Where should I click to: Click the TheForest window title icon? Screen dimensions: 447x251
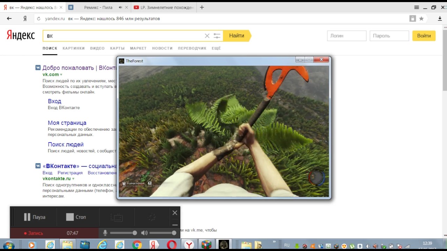click(122, 61)
